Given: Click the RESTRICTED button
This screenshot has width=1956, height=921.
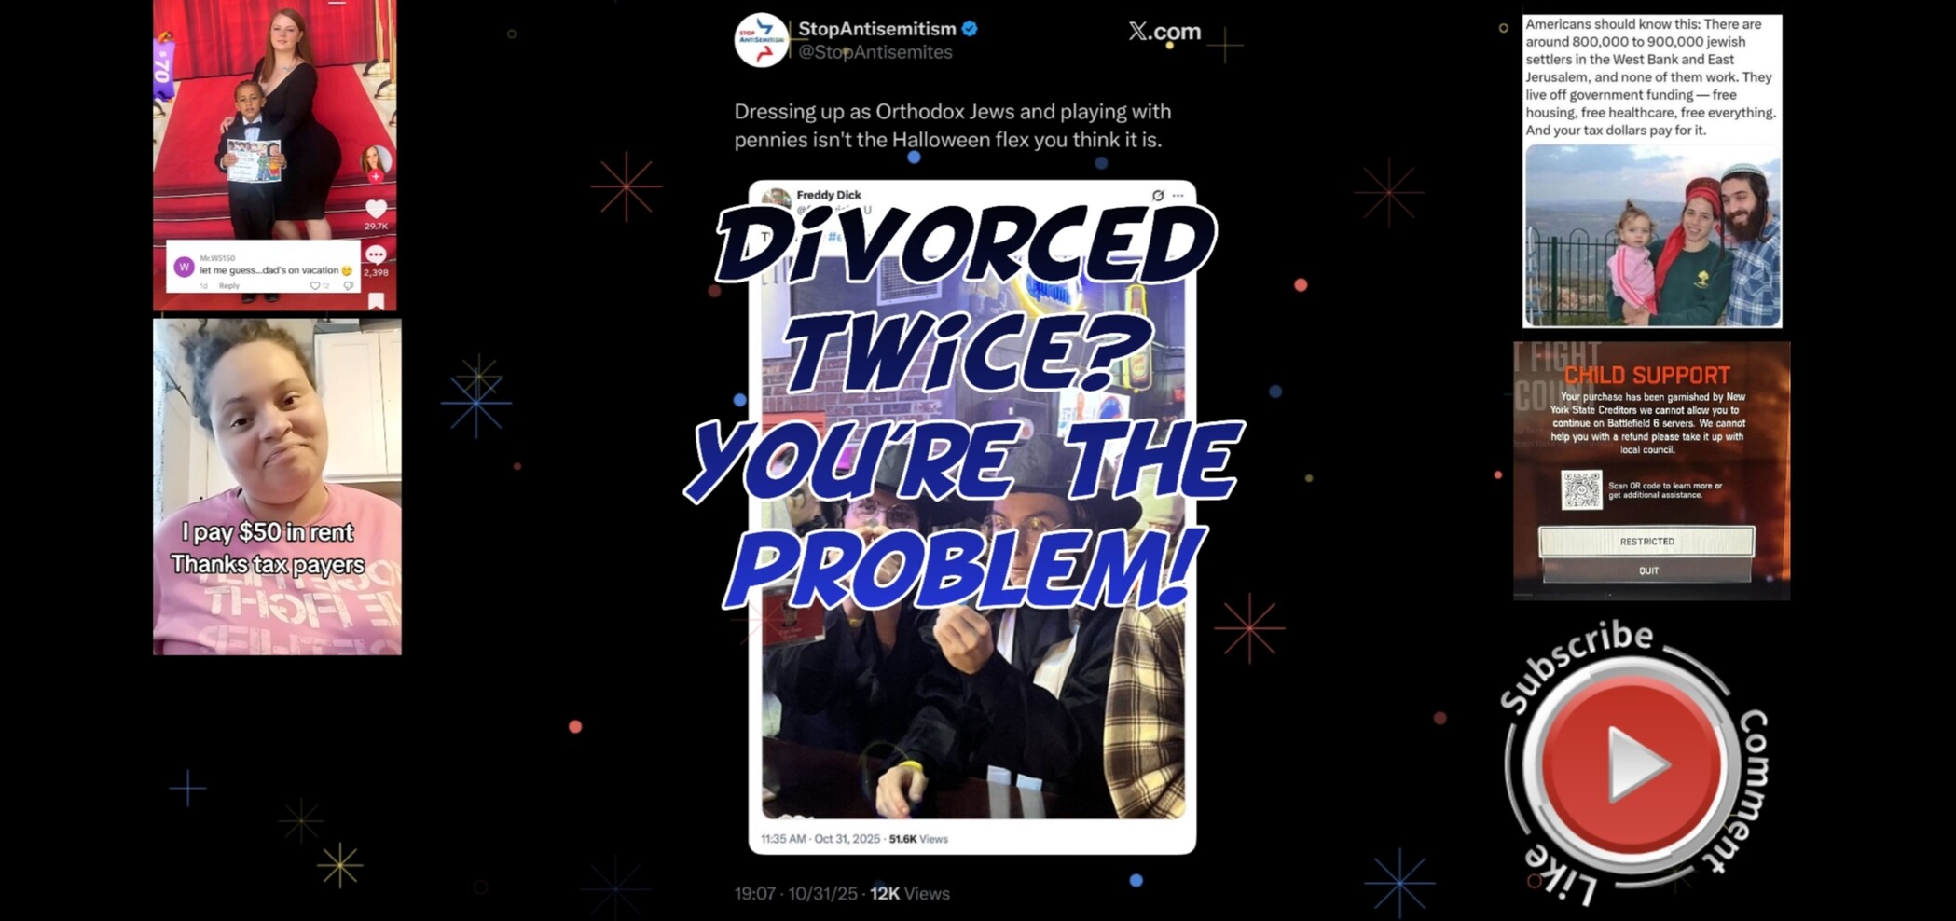Looking at the screenshot, I should (1646, 542).
